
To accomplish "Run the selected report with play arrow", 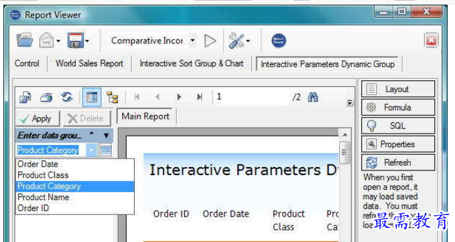I will (x=210, y=41).
